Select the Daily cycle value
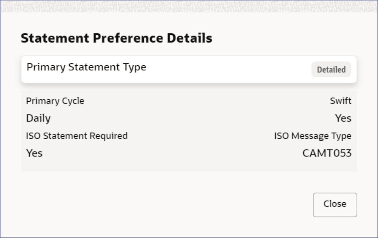Image resolution: width=378 pixels, height=238 pixels. pos(38,118)
